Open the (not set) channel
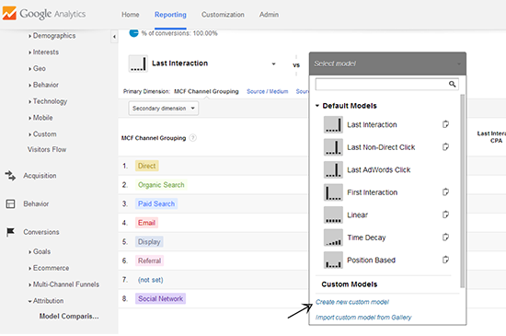506x336 pixels. click(150, 280)
